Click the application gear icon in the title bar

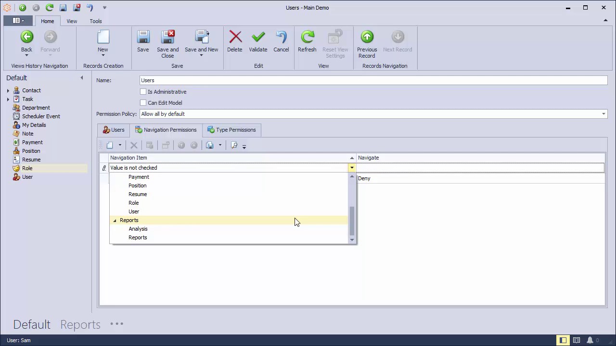[7, 8]
